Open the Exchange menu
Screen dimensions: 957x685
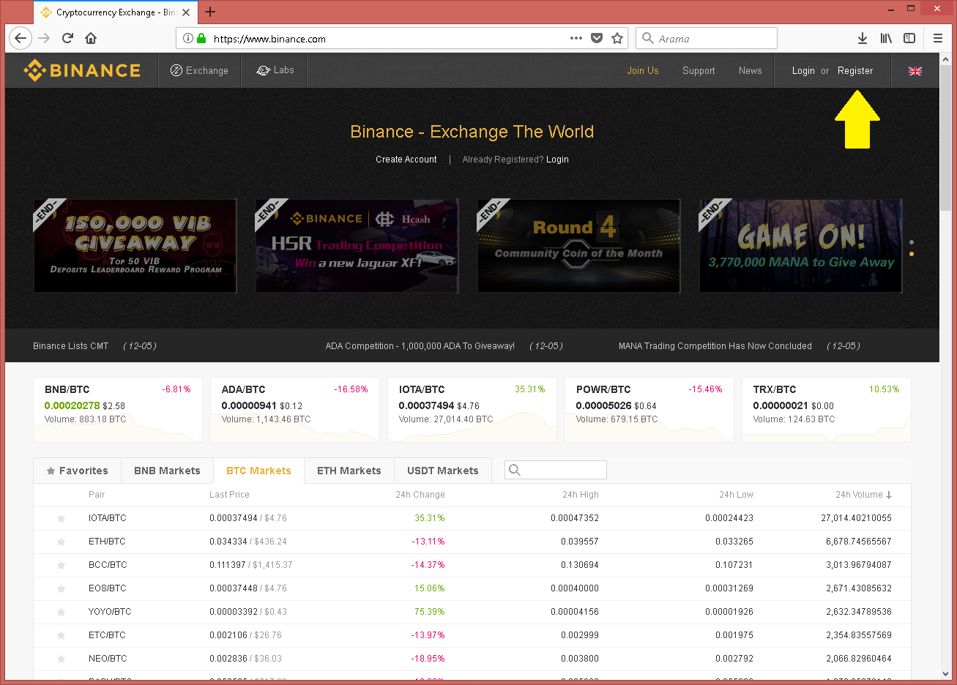tap(199, 70)
